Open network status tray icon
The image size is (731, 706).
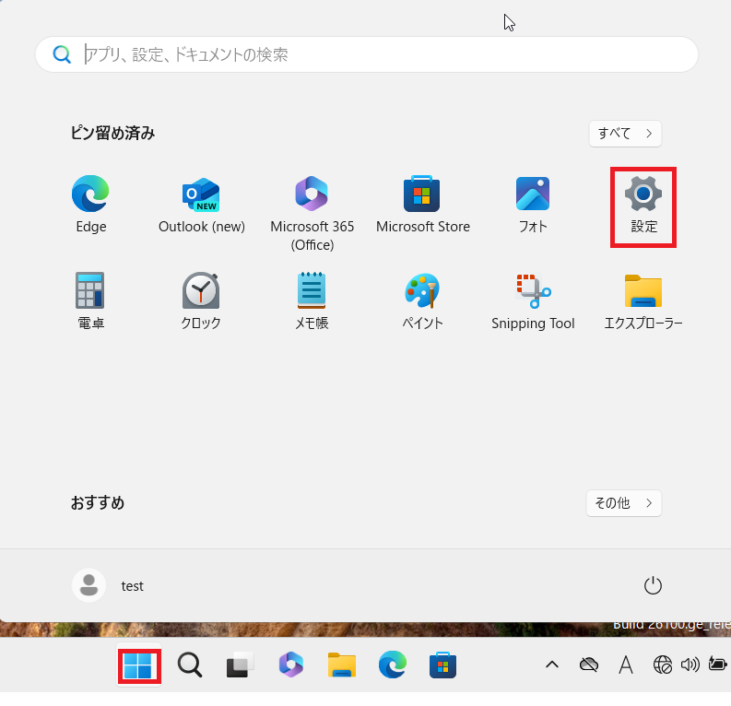[x=663, y=665]
